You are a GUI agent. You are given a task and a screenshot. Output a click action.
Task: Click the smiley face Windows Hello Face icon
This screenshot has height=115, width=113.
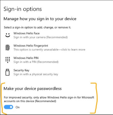click(8, 35)
